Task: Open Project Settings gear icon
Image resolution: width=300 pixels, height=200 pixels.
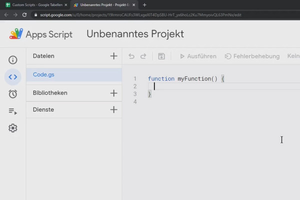Action: pyautogui.click(x=13, y=128)
